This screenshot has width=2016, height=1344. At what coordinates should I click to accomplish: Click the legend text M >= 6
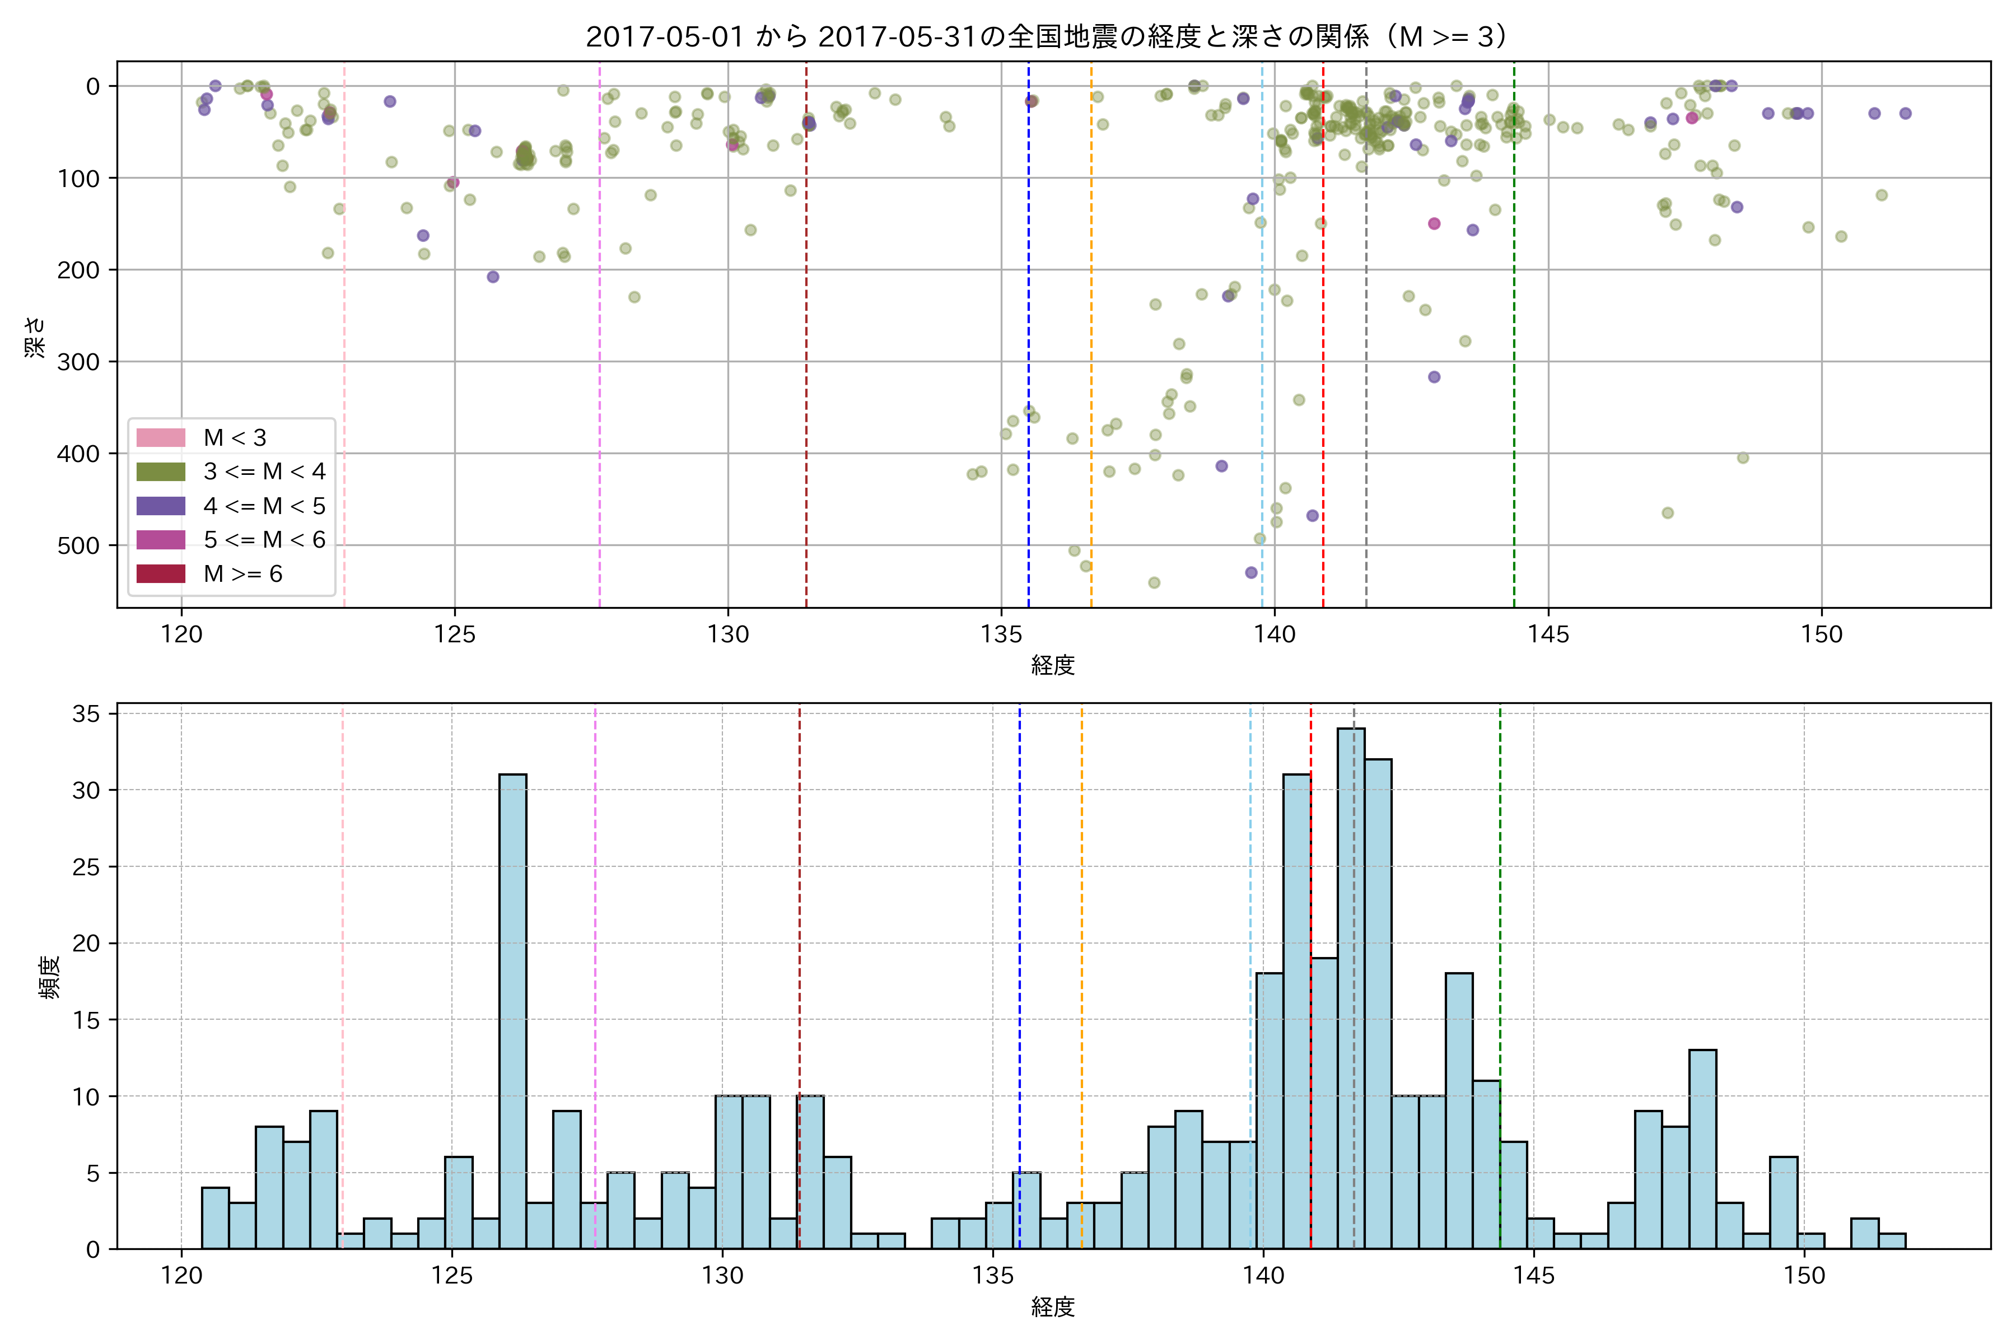(x=242, y=573)
